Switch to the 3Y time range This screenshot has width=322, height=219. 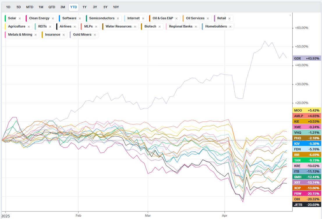pos(95,7)
